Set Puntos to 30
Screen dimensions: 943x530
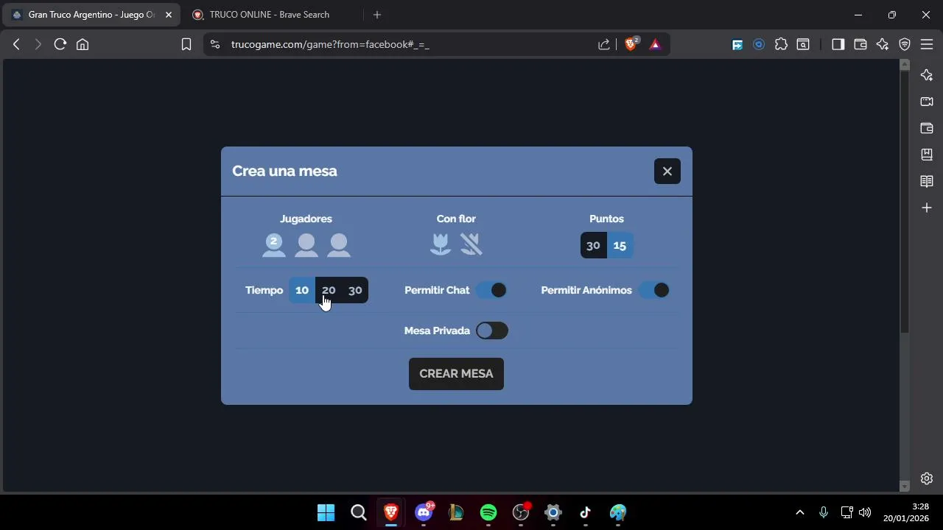(x=593, y=246)
